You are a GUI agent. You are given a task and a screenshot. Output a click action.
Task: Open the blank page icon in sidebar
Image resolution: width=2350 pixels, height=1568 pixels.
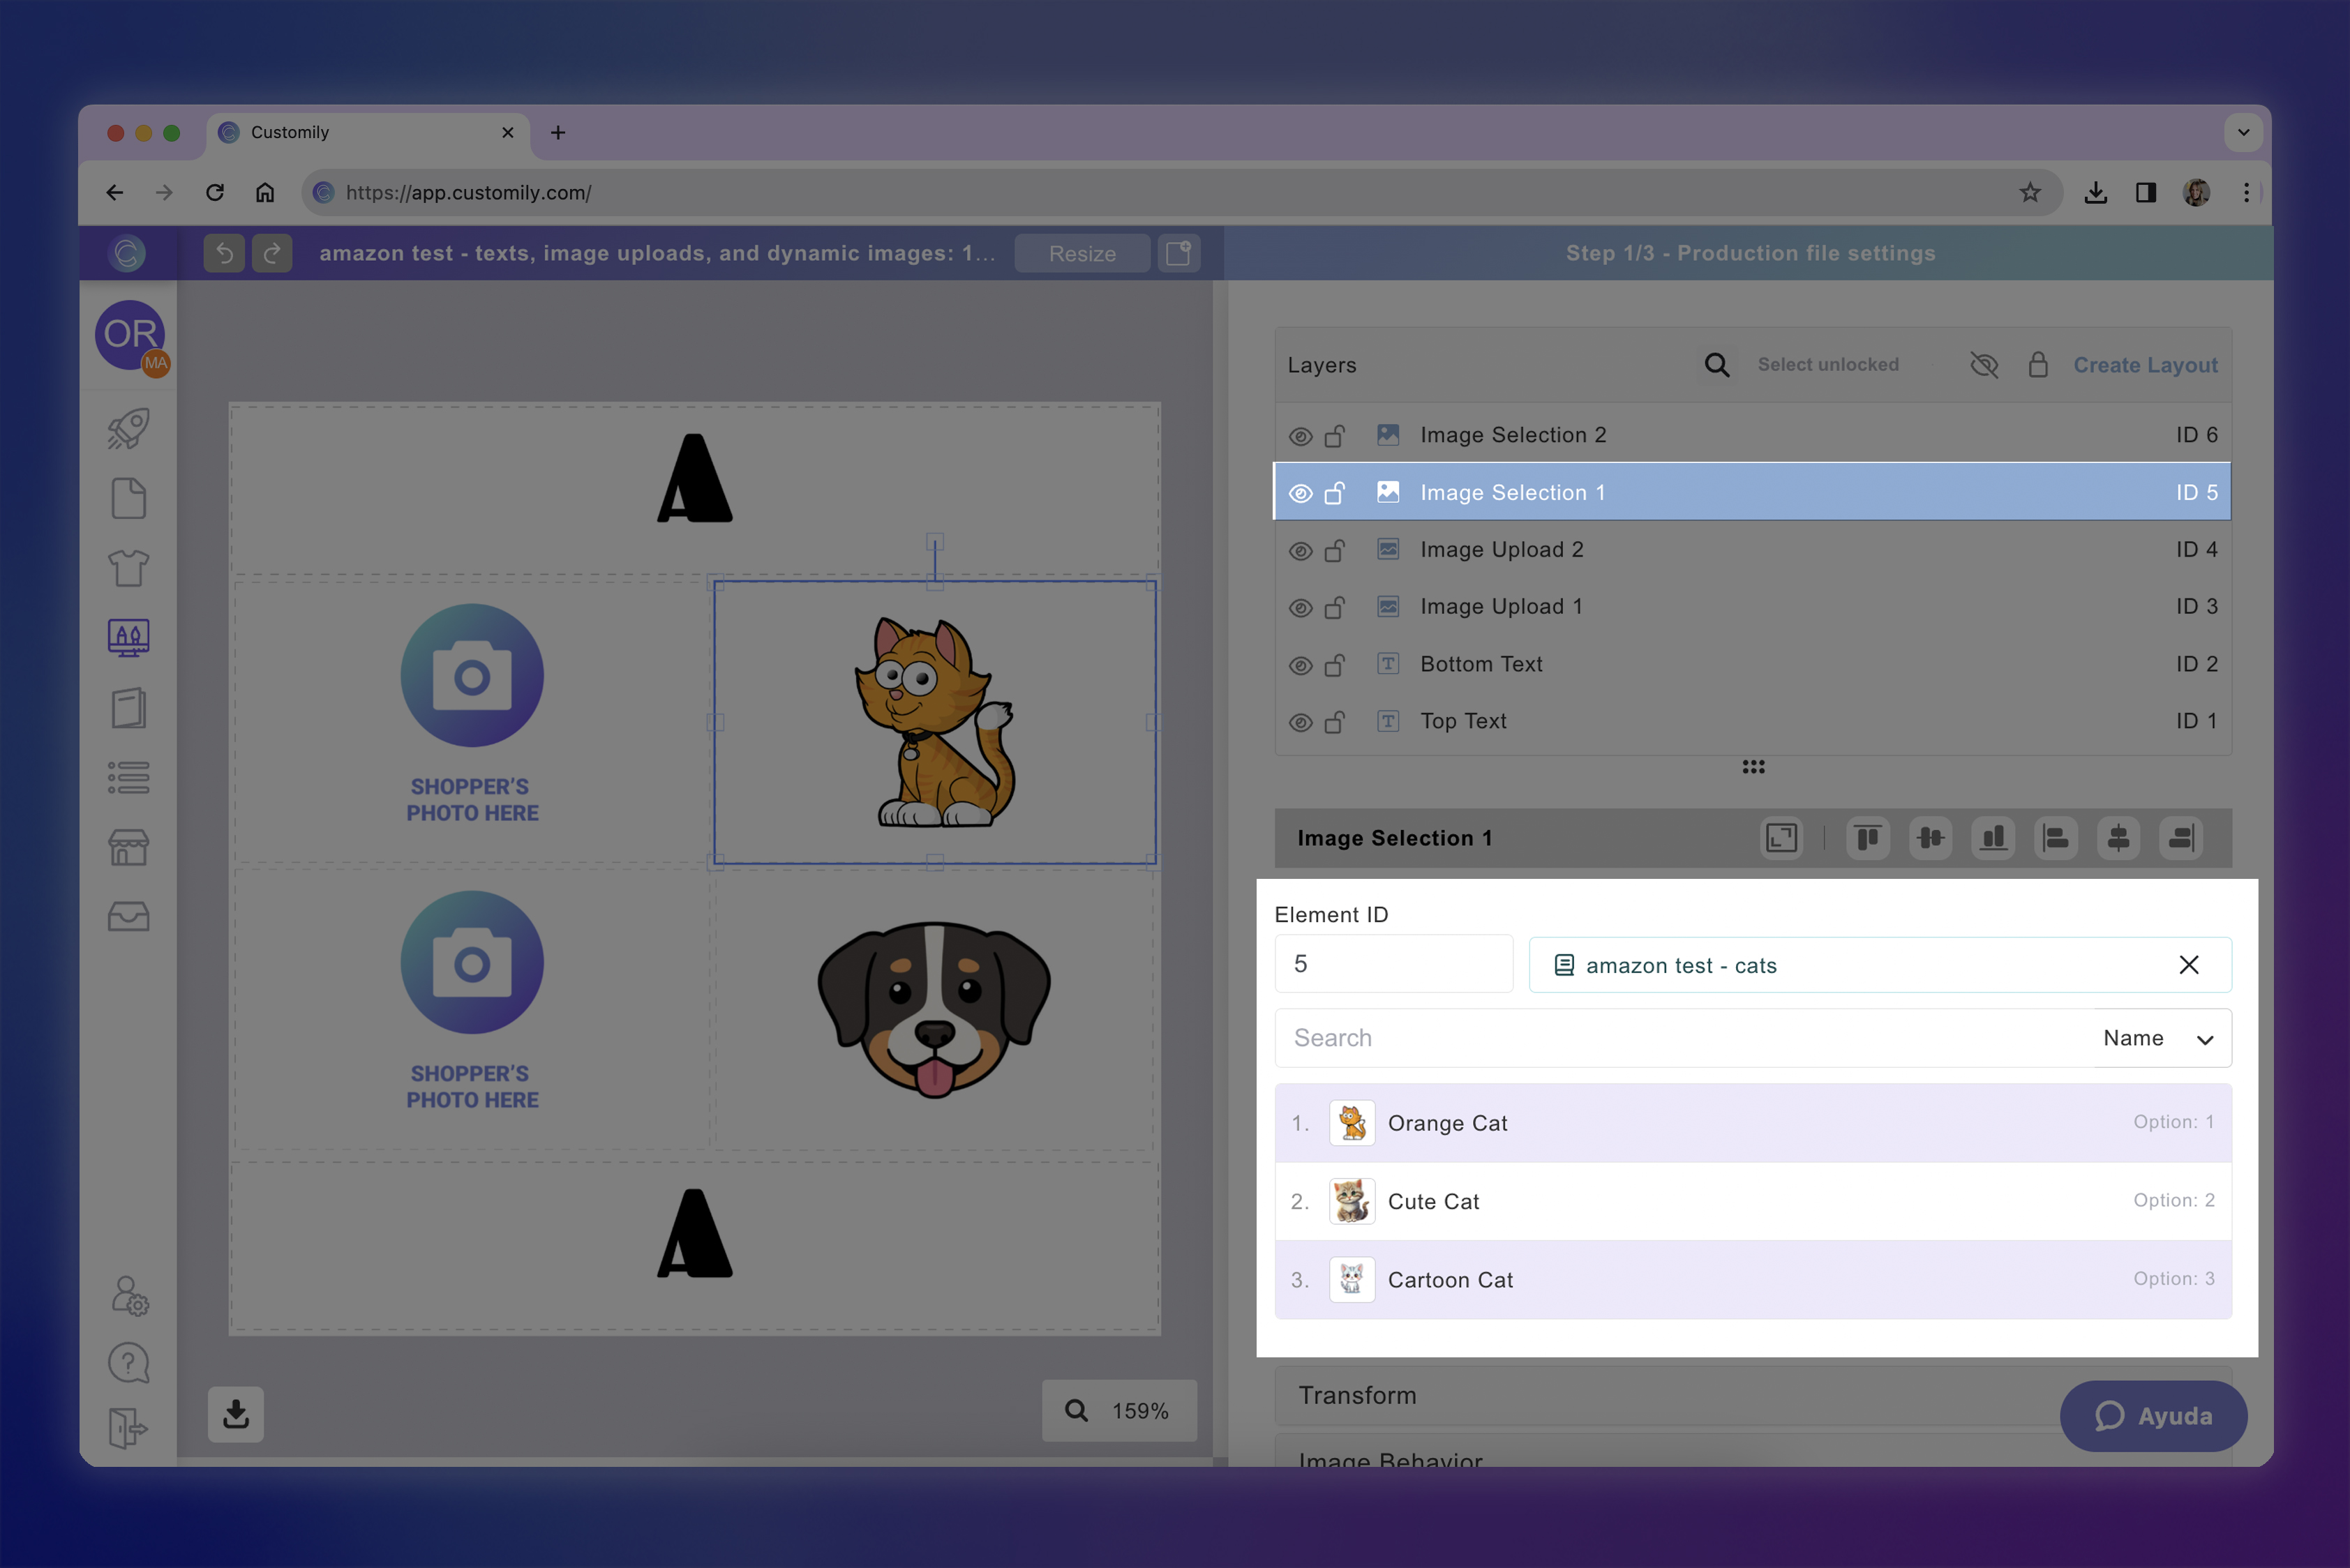tap(128, 498)
